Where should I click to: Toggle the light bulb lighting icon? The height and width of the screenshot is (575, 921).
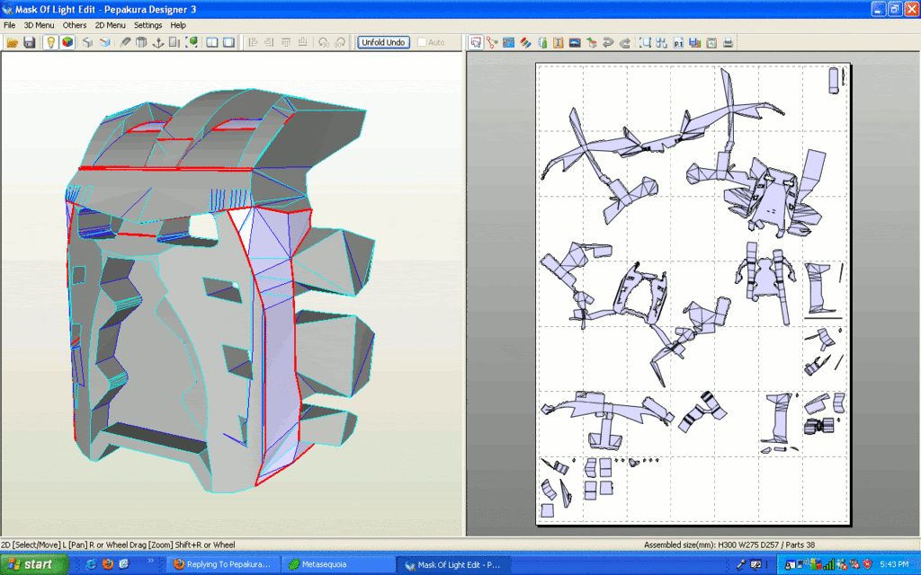click(x=50, y=42)
